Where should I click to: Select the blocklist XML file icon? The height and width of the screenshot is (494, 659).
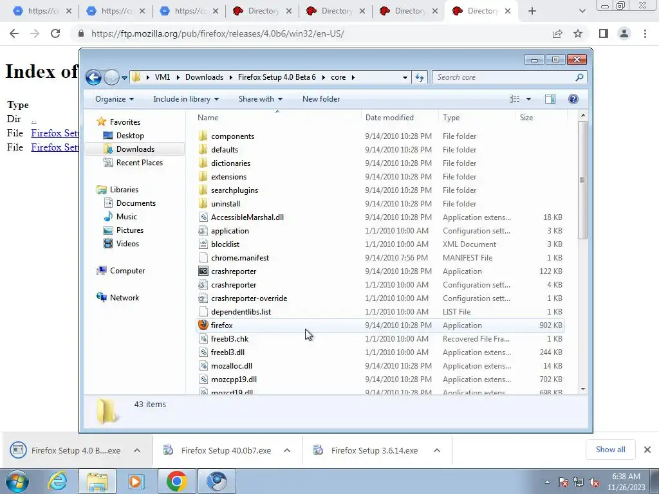click(203, 244)
